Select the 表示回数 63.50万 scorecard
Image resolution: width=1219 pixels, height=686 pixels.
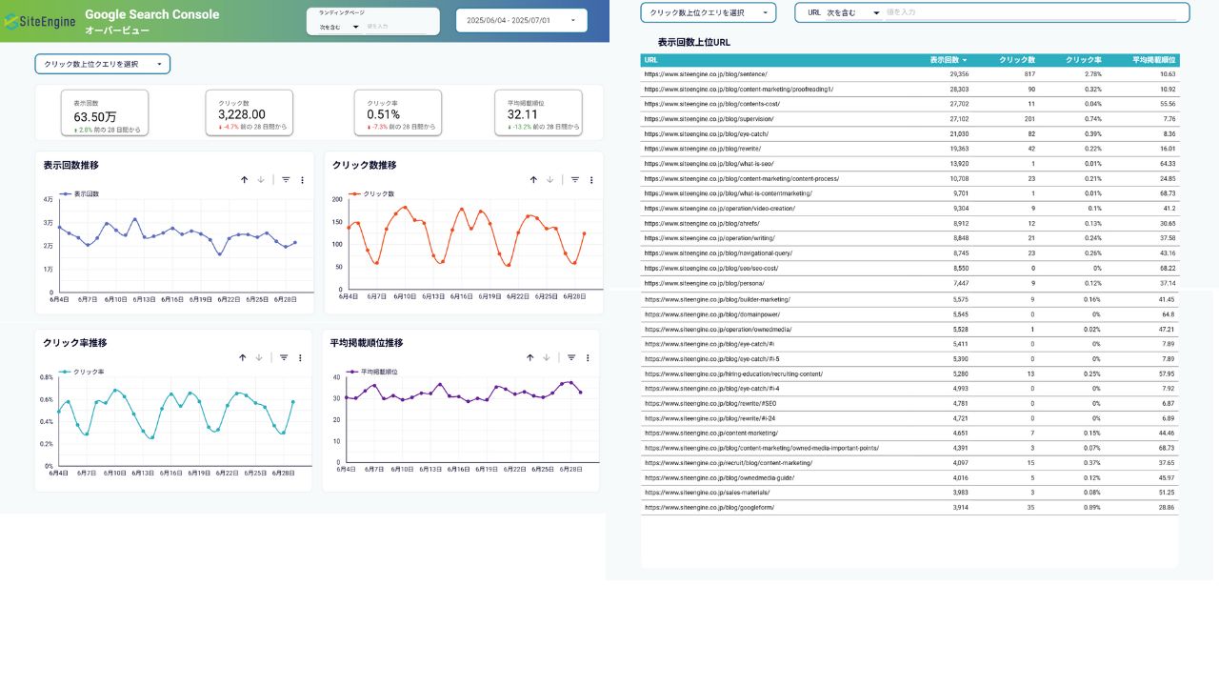[x=105, y=113]
